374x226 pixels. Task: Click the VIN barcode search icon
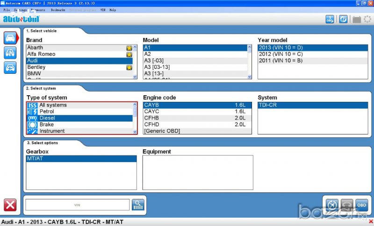point(138,205)
